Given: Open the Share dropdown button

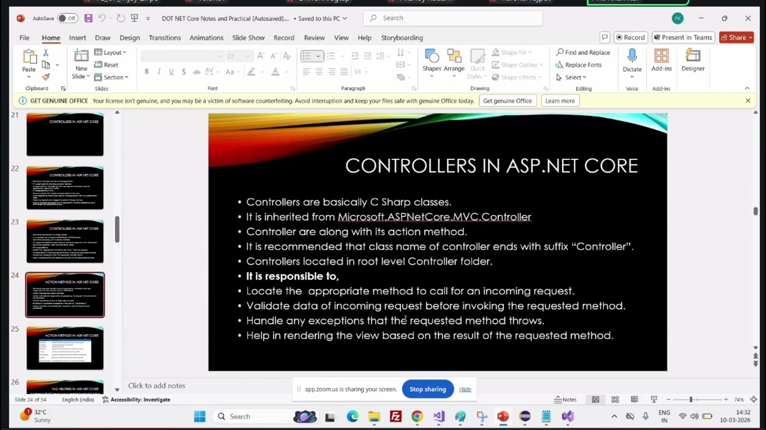Looking at the screenshot, I should click(x=736, y=37).
